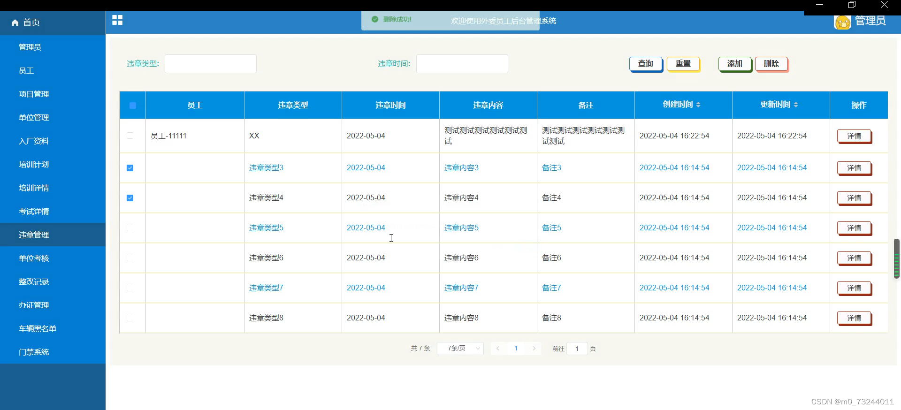The height and width of the screenshot is (410, 901).
Task: Click the 管理员 username in header
Action: tap(870, 21)
